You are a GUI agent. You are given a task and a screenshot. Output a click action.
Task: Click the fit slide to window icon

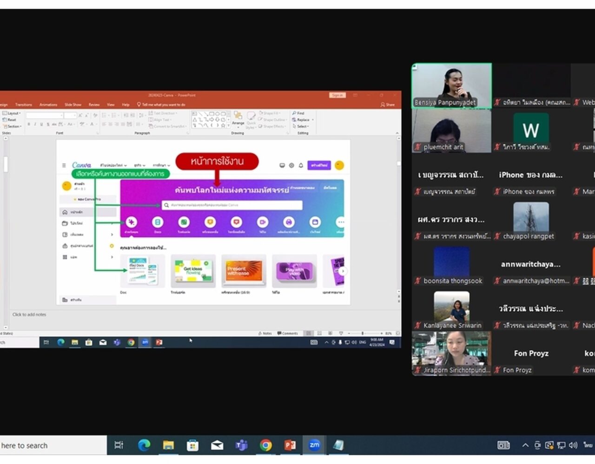click(x=398, y=333)
